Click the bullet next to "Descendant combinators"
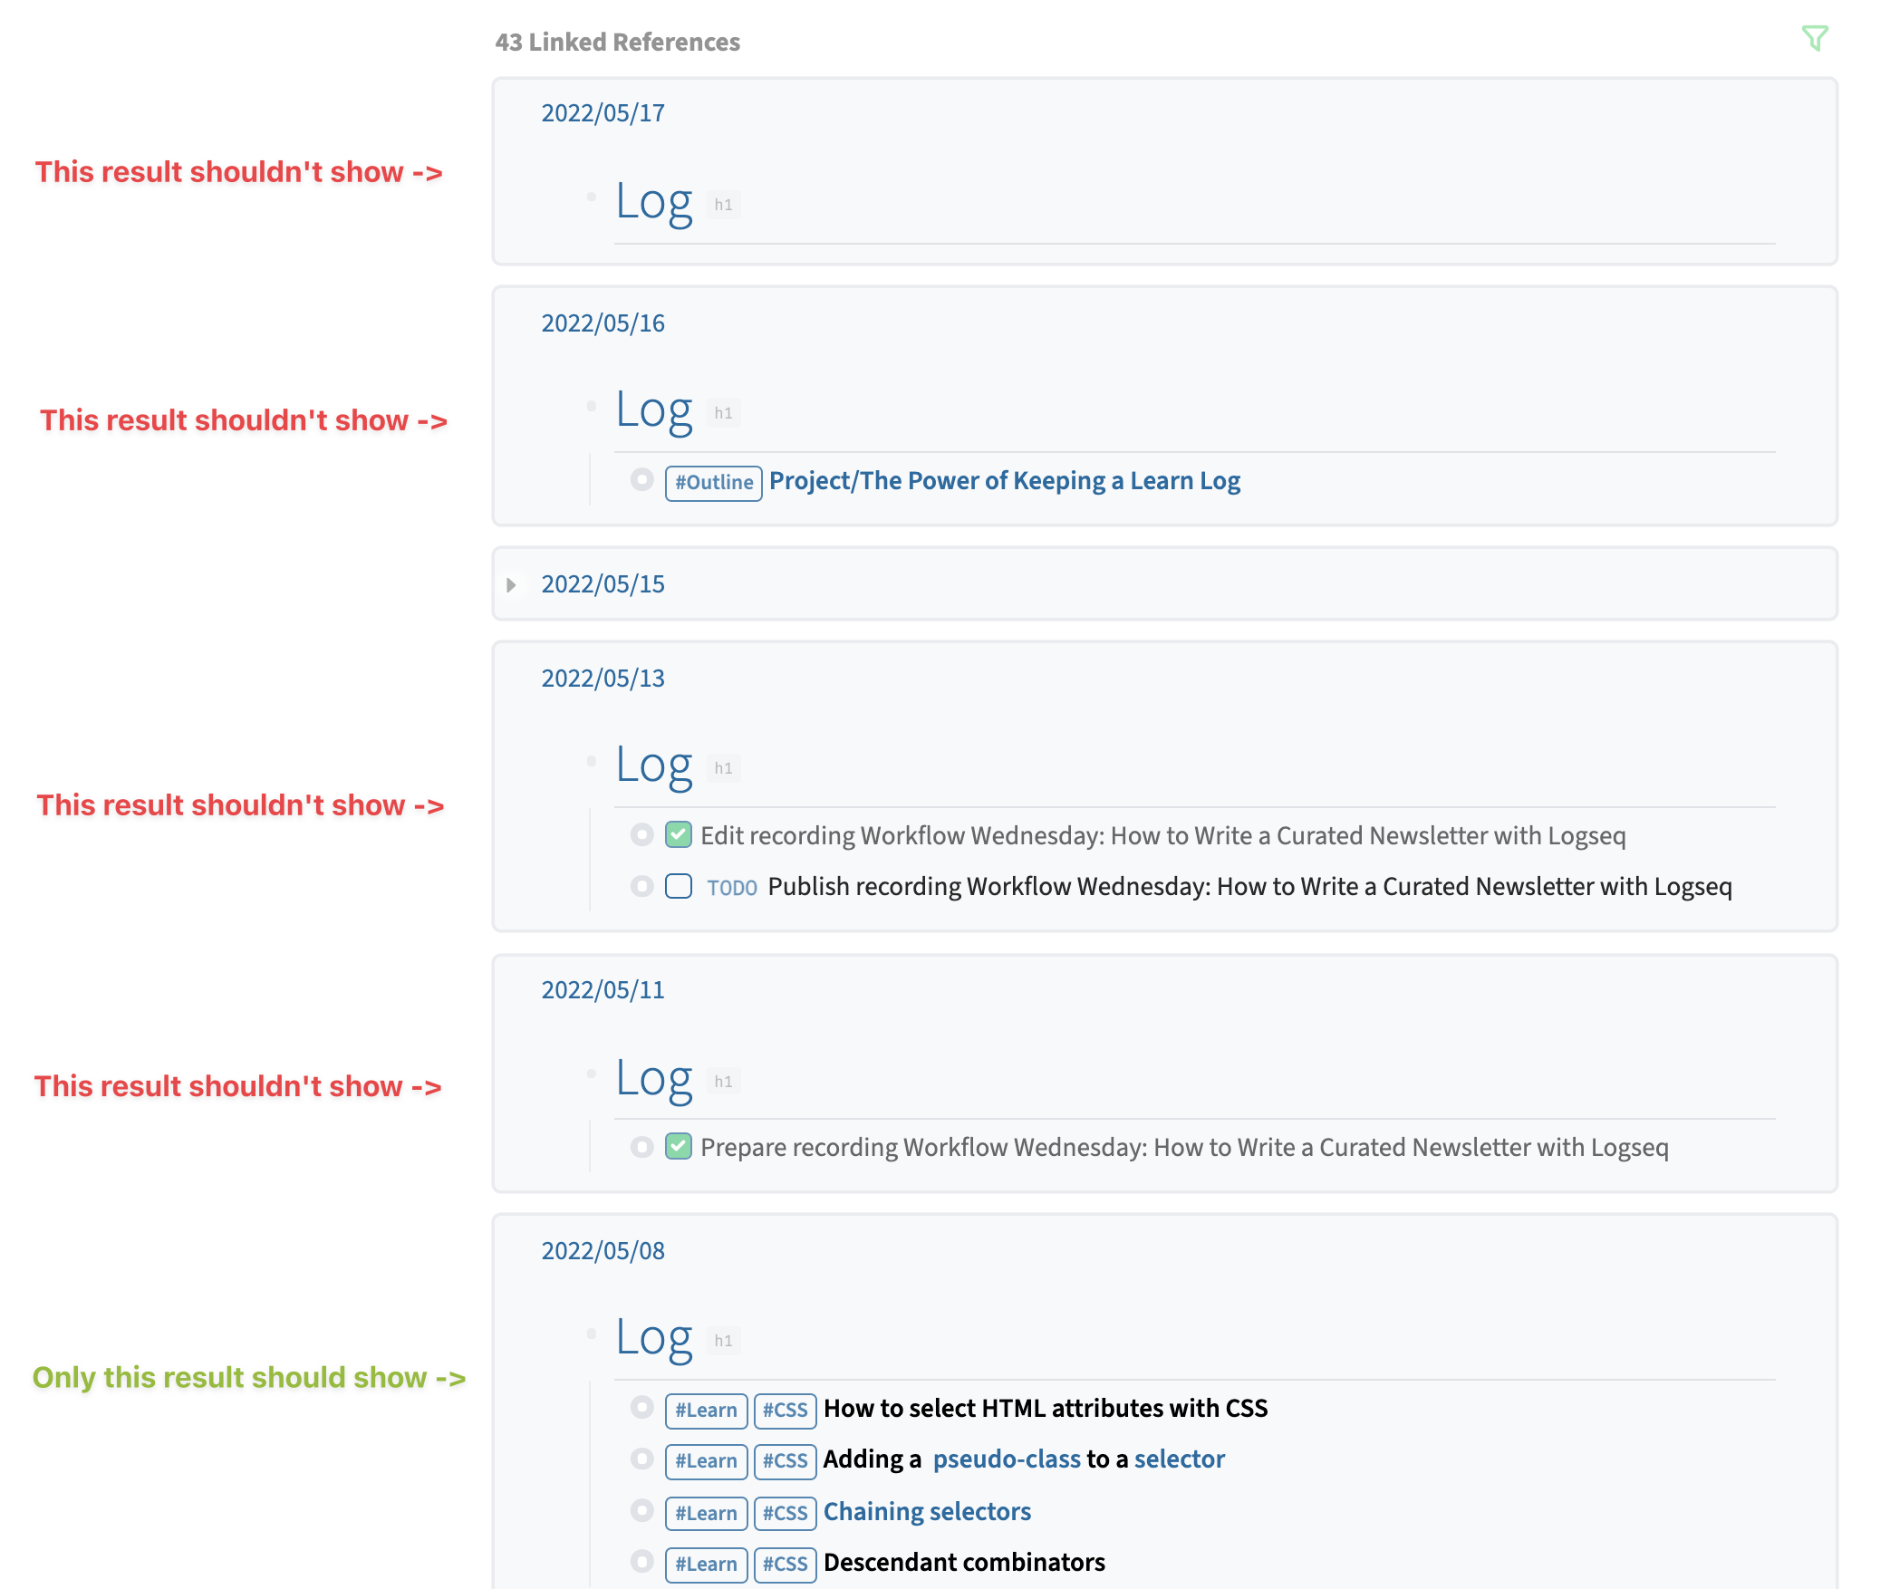The height and width of the screenshot is (1589, 1890). point(643,1562)
